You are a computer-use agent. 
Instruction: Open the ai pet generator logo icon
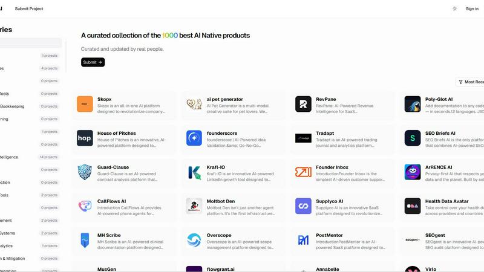(x=194, y=104)
